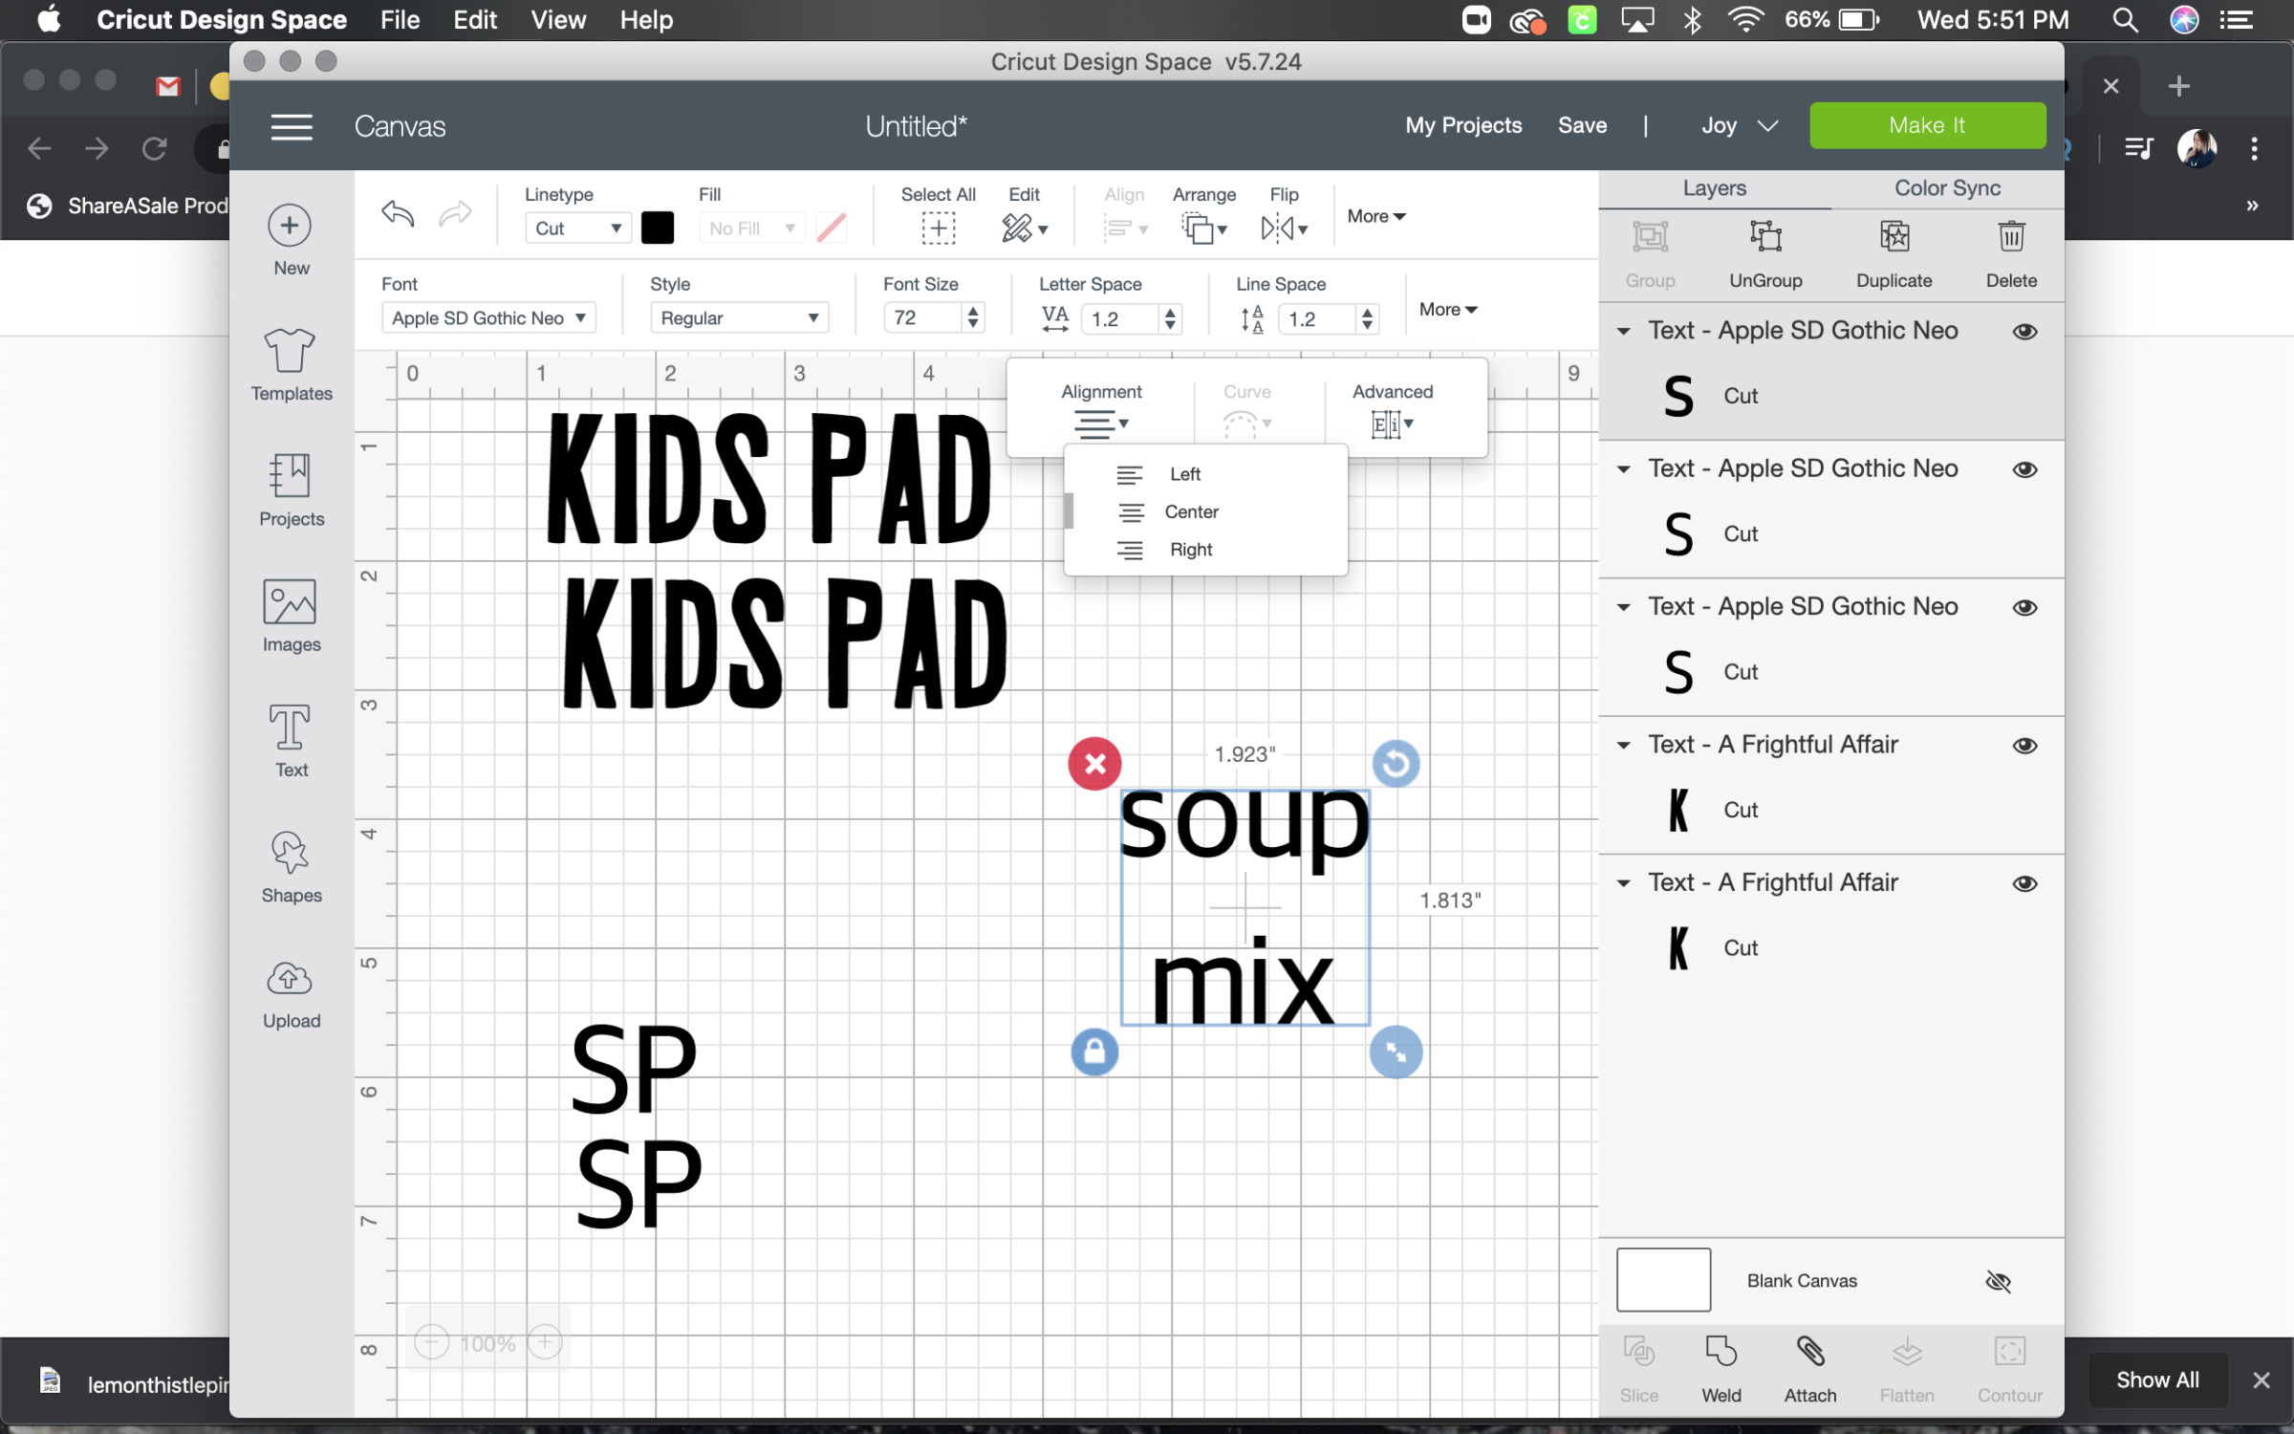Click the New project icon
The width and height of the screenshot is (2294, 1434).
pyautogui.click(x=290, y=227)
